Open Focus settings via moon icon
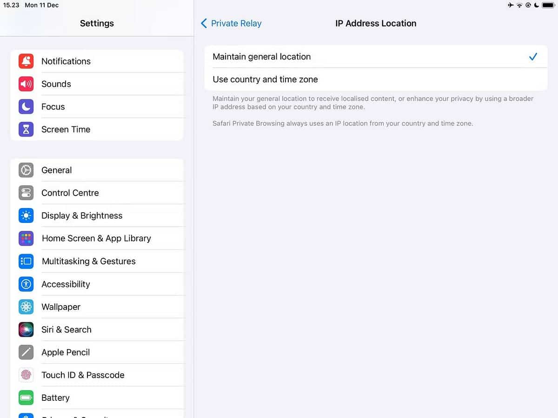558x418 pixels. (26, 106)
